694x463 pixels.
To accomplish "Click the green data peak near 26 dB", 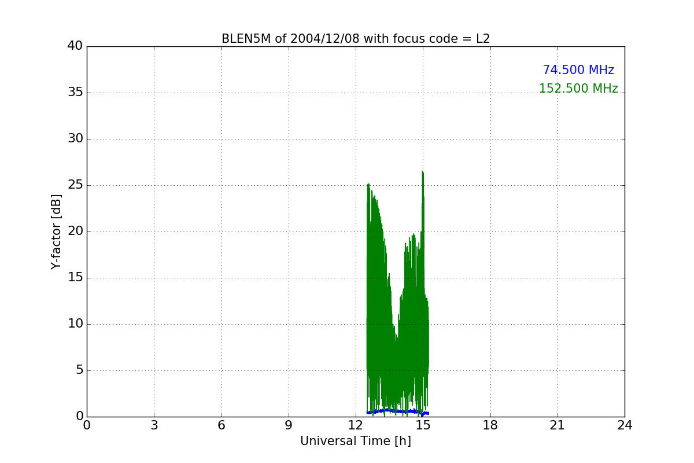I will coord(423,174).
